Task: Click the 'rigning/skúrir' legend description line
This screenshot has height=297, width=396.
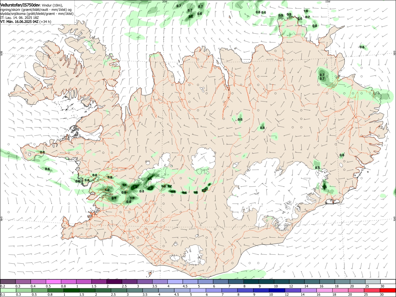Action: coord(36,9)
